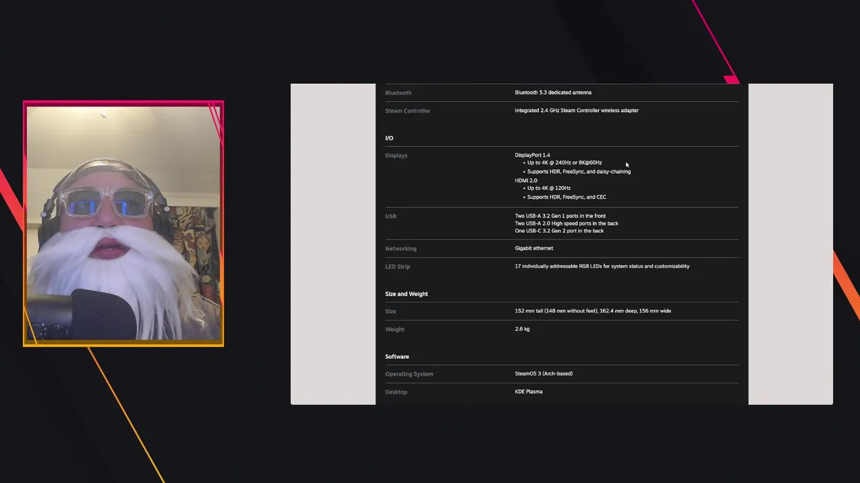Viewport: 860px width, 483px height.
Task: Click 'Integrated 2.4 GHz Steam Controller wireless adapter'
Action: (x=576, y=111)
